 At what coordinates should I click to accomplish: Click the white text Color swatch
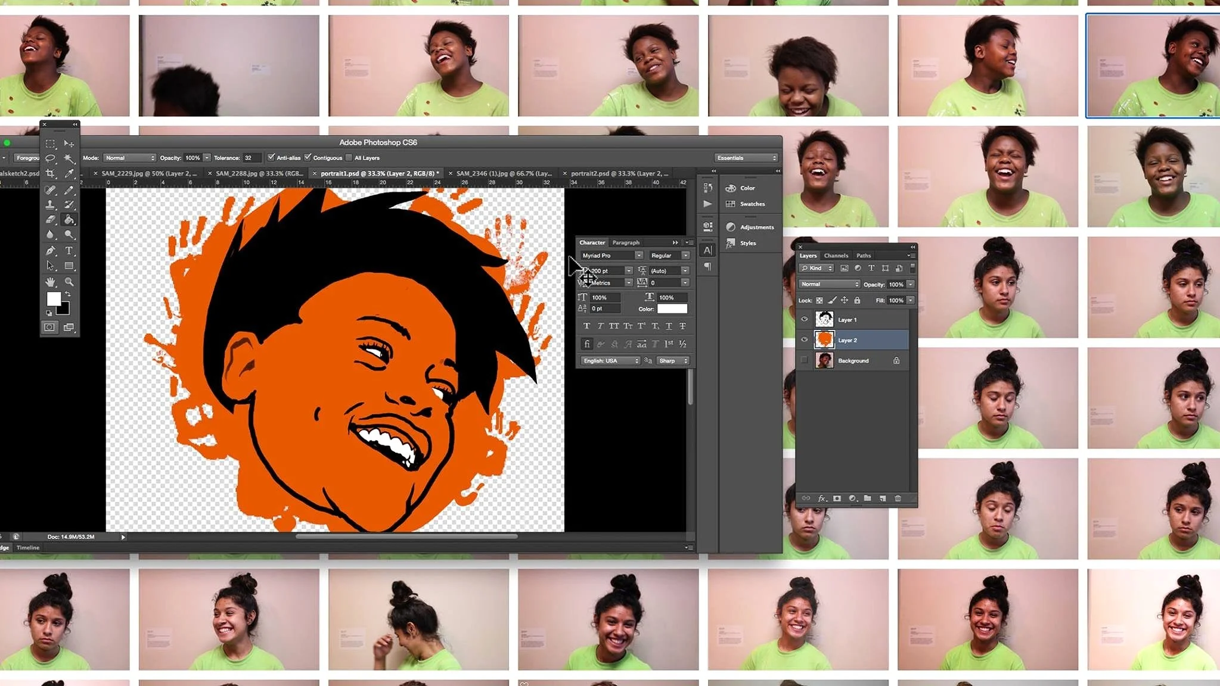click(x=672, y=309)
